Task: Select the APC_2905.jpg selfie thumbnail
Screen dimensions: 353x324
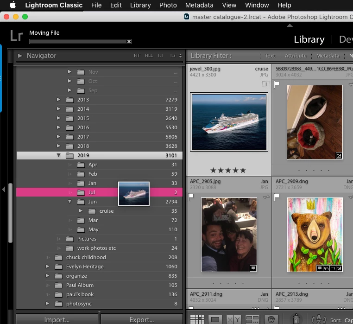Action: [229, 235]
